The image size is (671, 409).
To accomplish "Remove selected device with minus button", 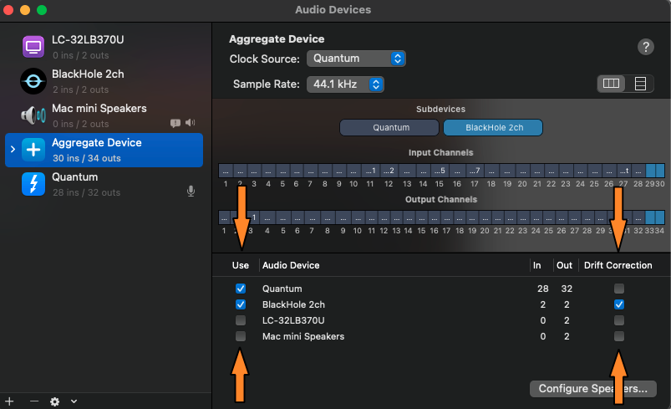I will [34, 401].
